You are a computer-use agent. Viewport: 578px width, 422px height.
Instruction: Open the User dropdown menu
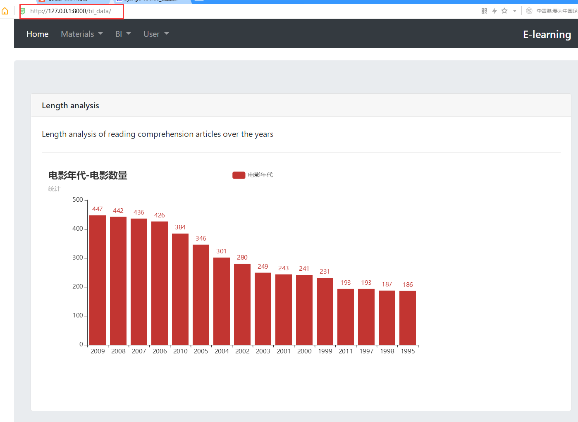(x=156, y=34)
